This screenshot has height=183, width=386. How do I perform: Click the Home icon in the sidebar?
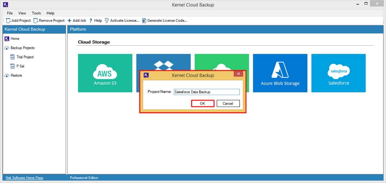7,39
